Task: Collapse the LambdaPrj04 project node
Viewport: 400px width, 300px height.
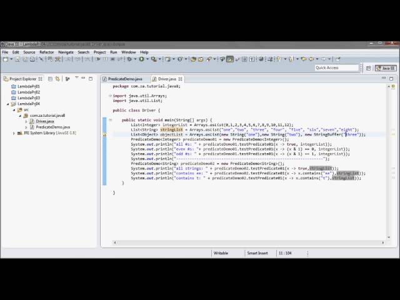Action: click(7, 104)
